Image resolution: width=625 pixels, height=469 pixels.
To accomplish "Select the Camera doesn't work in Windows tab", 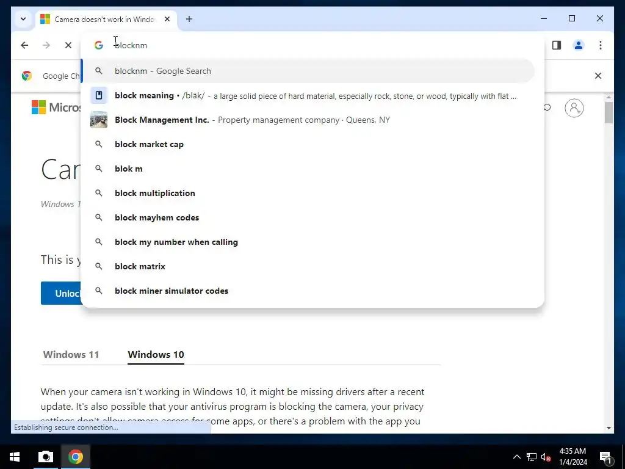I will (x=106, y=19).
